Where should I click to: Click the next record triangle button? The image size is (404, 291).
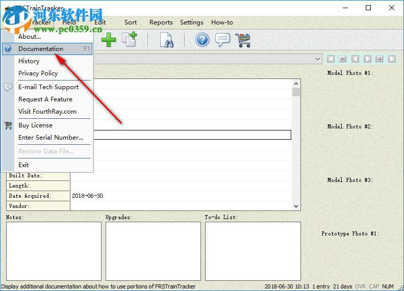(367, 59)
